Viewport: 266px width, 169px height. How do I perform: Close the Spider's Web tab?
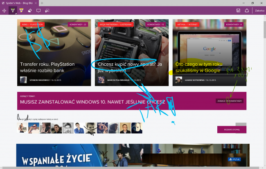36,3
